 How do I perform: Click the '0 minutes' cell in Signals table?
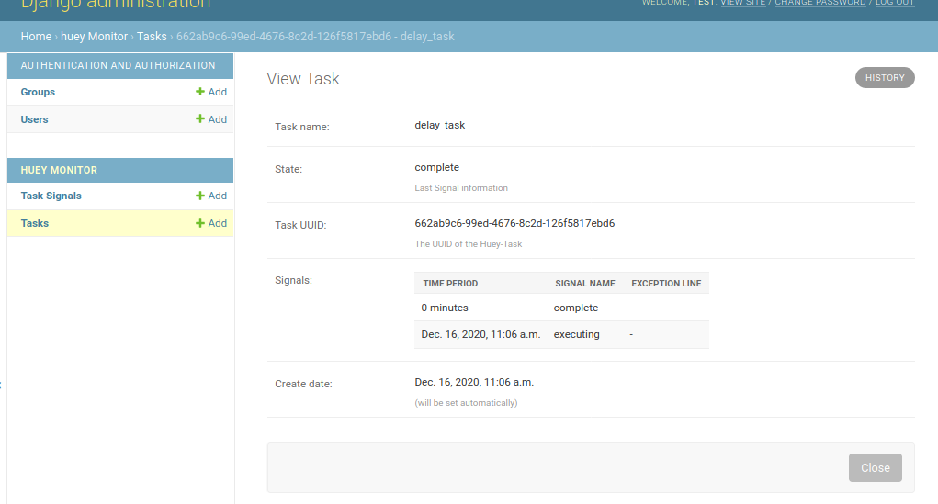pos(445,308)
